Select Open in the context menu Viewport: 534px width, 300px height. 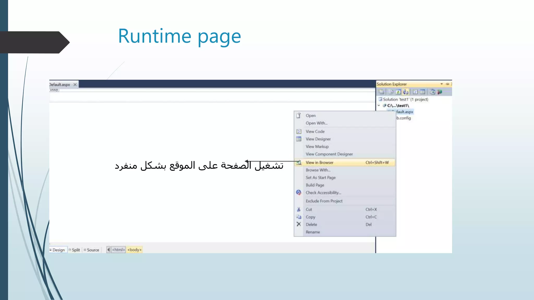pos(345,115)
